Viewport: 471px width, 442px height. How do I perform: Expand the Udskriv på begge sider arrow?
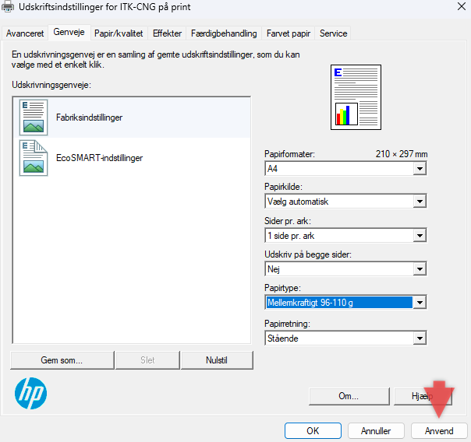(x=420, y=269)
